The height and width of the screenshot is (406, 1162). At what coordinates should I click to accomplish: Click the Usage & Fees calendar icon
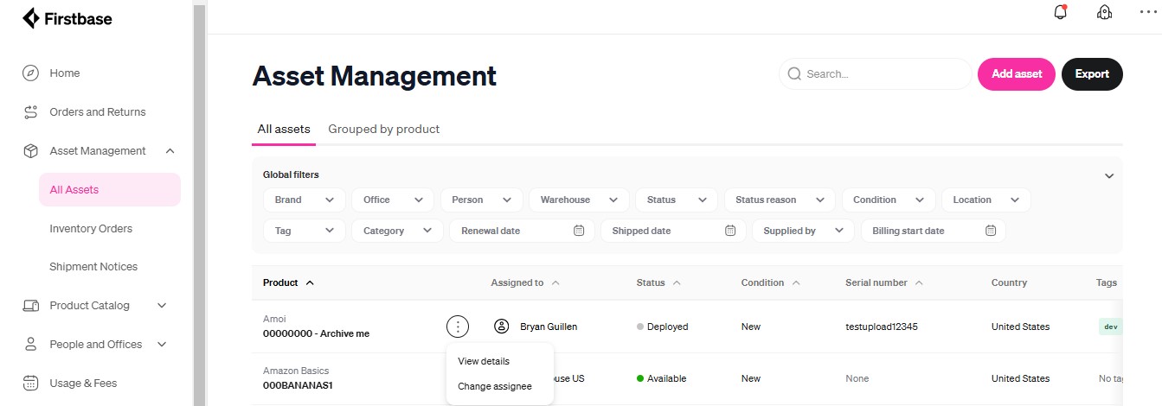(x=31, y=384)
